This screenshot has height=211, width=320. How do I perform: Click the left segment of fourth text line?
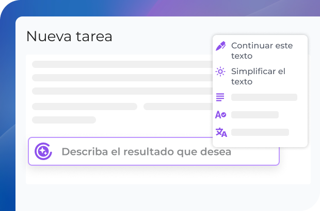[85, 107]
